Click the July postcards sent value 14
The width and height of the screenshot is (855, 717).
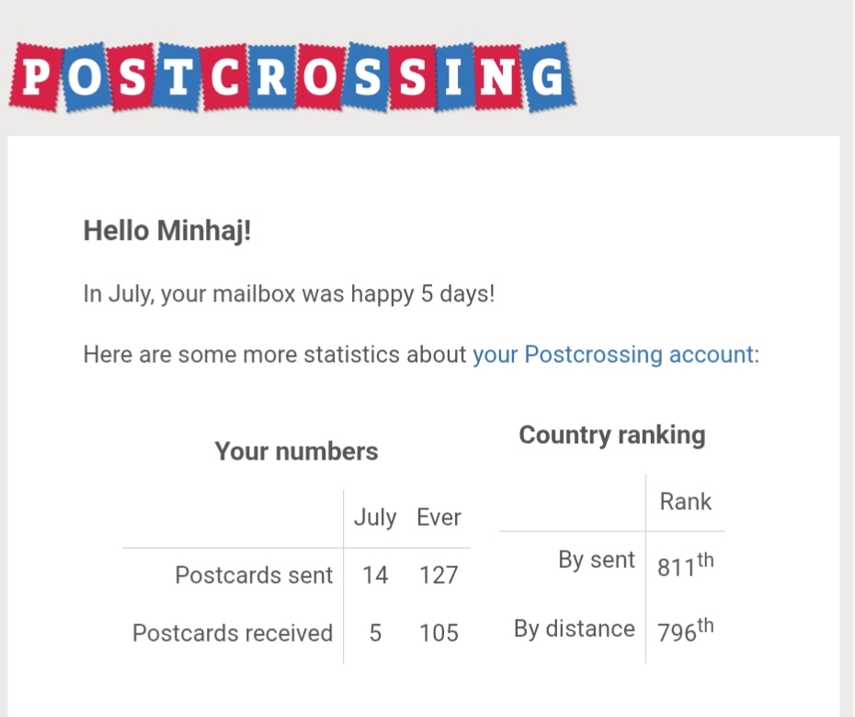tap(375, 575)
